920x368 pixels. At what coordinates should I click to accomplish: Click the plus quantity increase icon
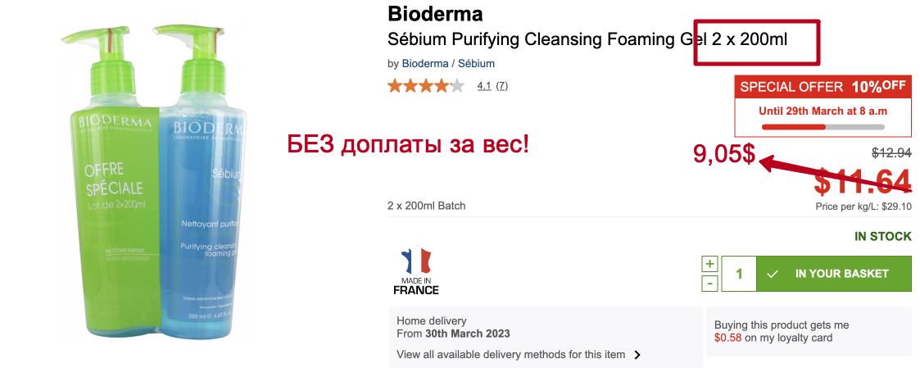pos(710,264)
